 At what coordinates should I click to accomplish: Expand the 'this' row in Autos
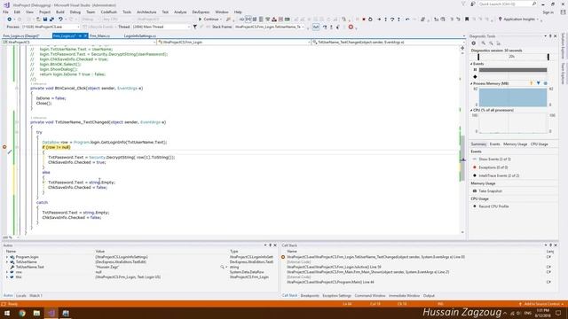coord(7,277)
